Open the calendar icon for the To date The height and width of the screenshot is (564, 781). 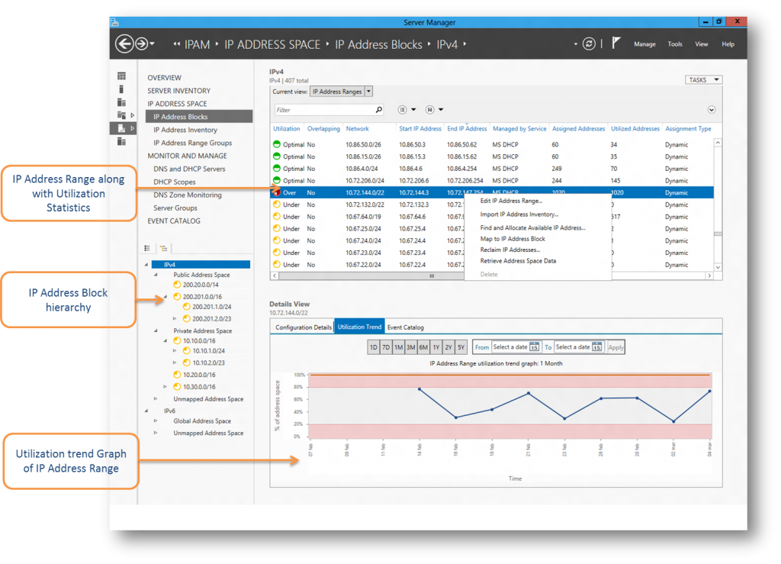(x=596, y=346)
